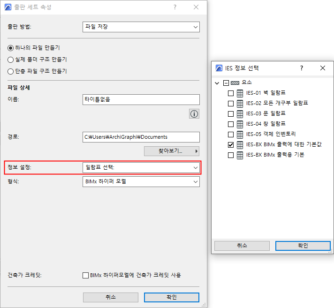
Task: Select IES-02 모든 개구부 일람표 row text
Action: click(x=277, y=103)
